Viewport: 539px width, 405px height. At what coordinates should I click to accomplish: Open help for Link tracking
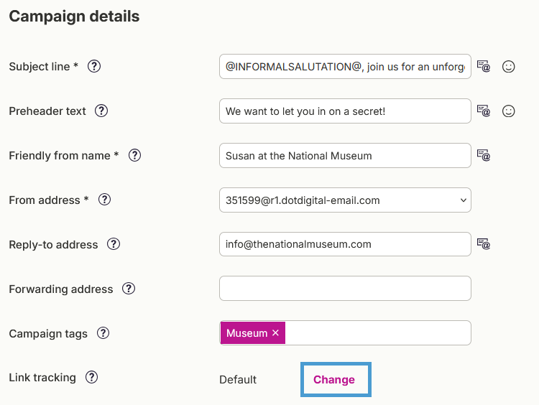point(91,377)
